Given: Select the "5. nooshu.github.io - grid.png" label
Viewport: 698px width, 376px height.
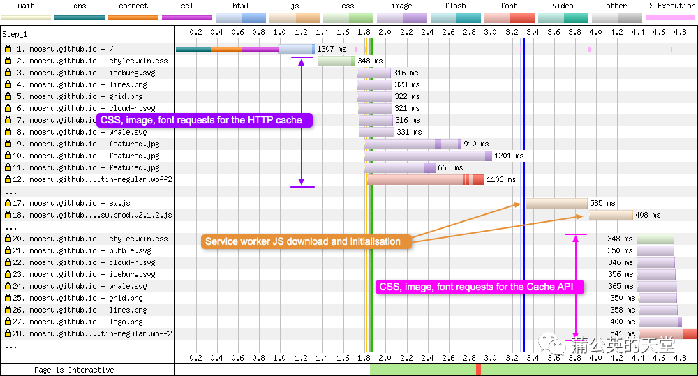Looking at the screenshot, I should (x=80, y=96).
